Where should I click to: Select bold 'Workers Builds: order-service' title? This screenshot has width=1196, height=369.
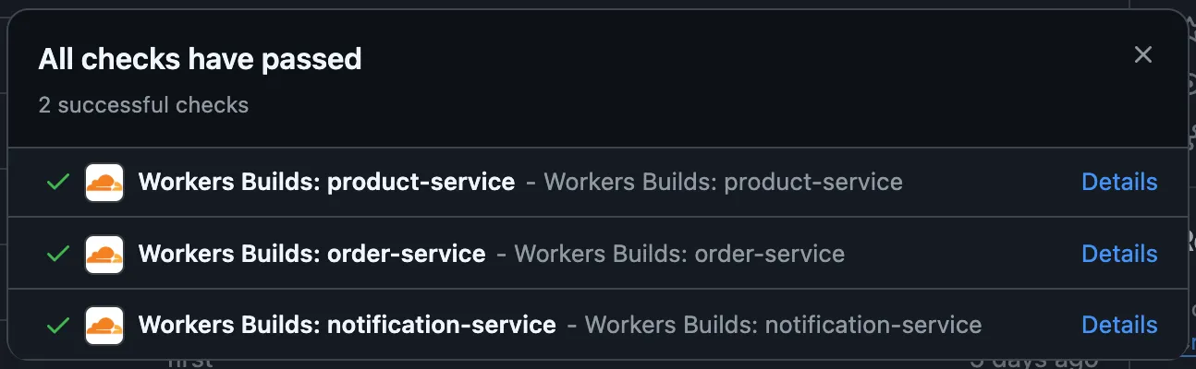tap(311, 254)
